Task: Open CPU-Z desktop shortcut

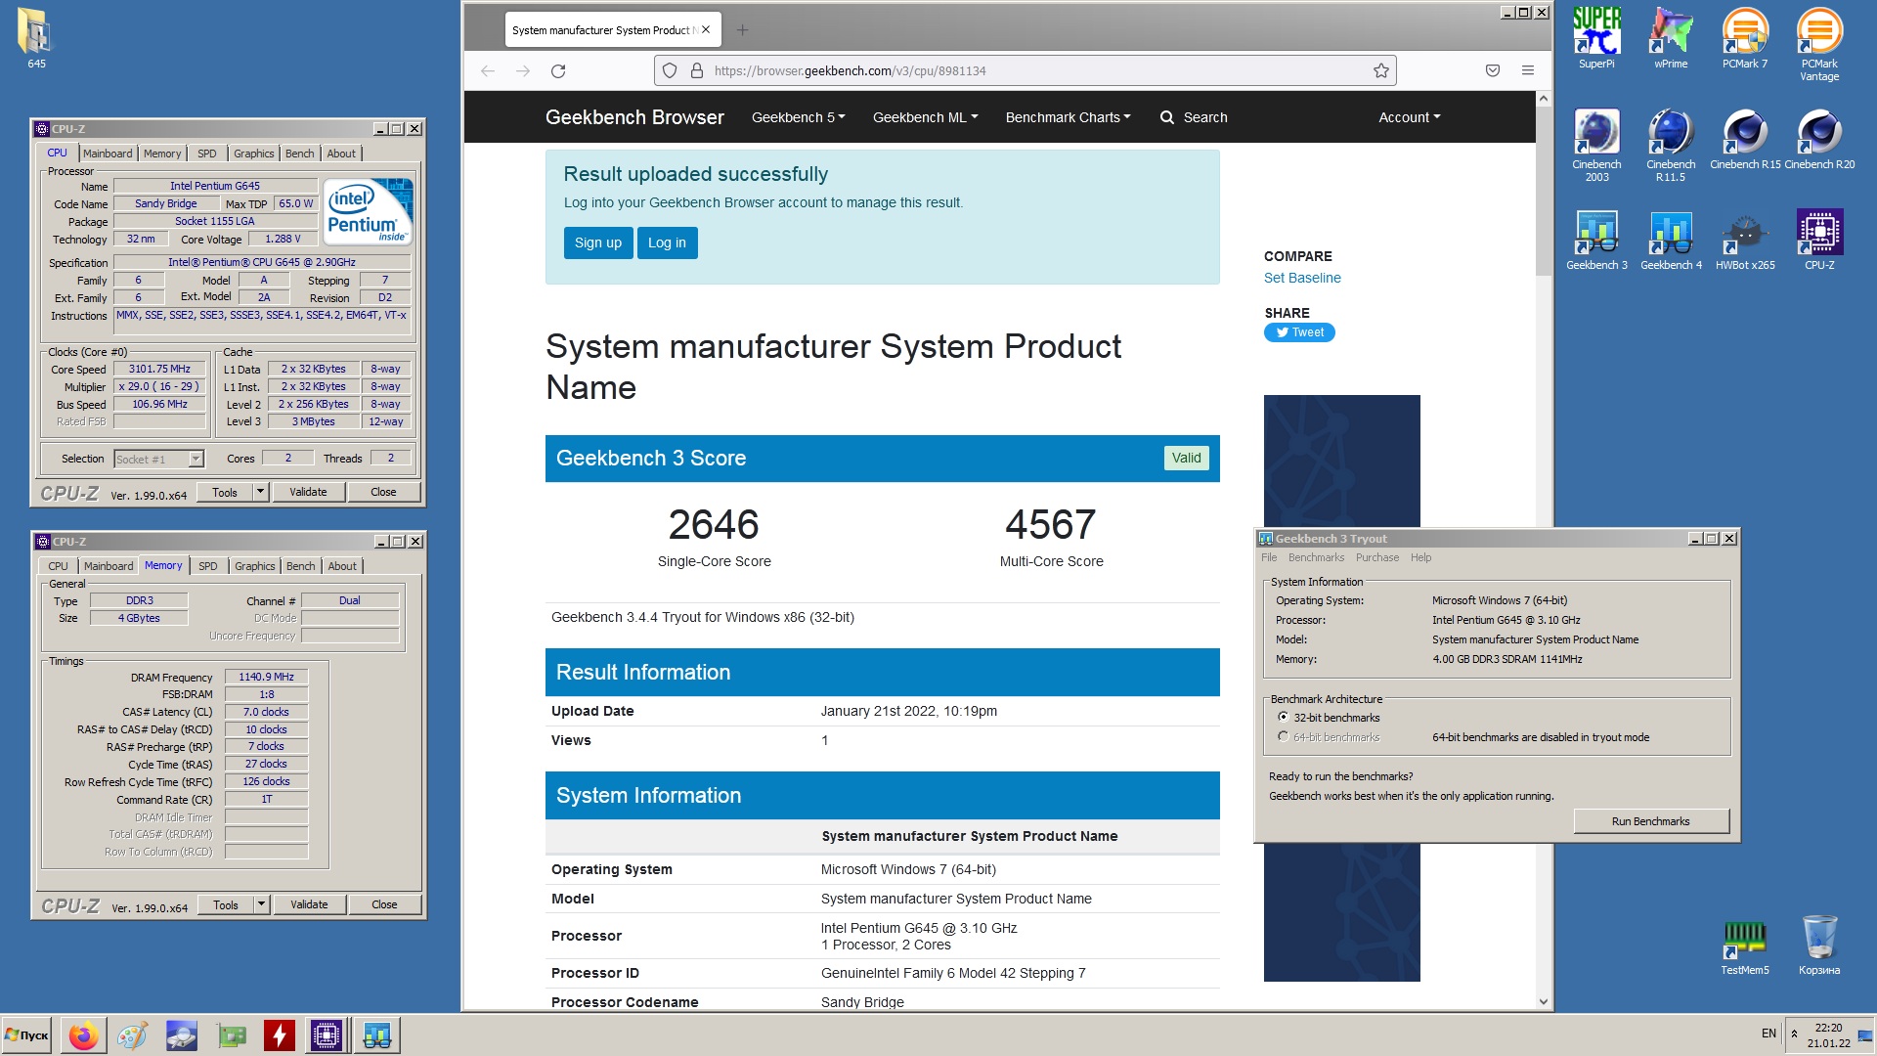Action: (1819, 240)
